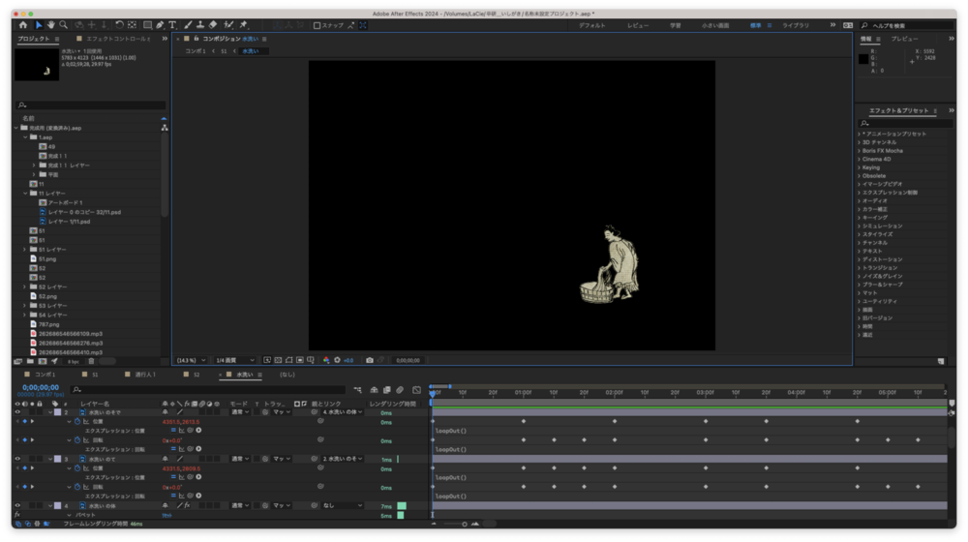This screenshot has height=542, width=968.
Task: Select the Zoom magnifier tool
Action: point(64,25)
